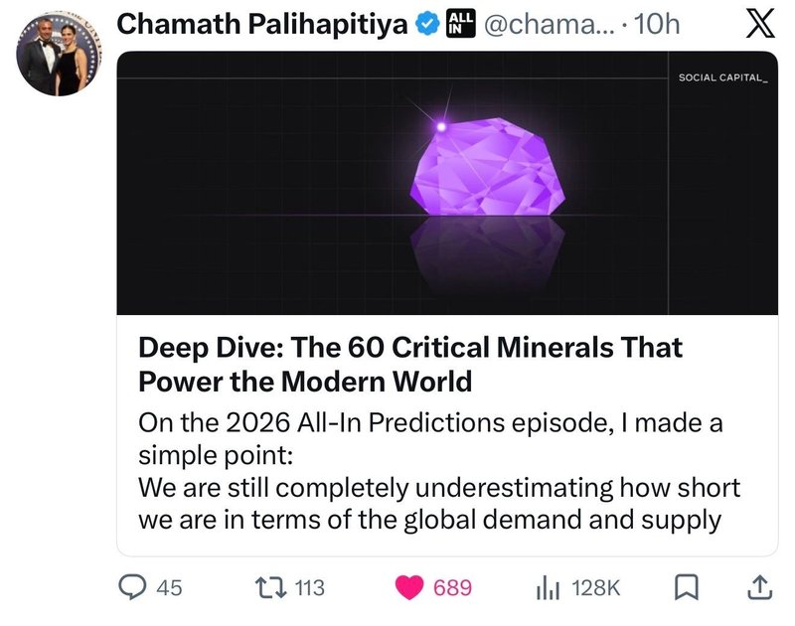Click the share upload arrow icon
The height and width of the screenshot is (626, 795).
click(x=757, y=586)
